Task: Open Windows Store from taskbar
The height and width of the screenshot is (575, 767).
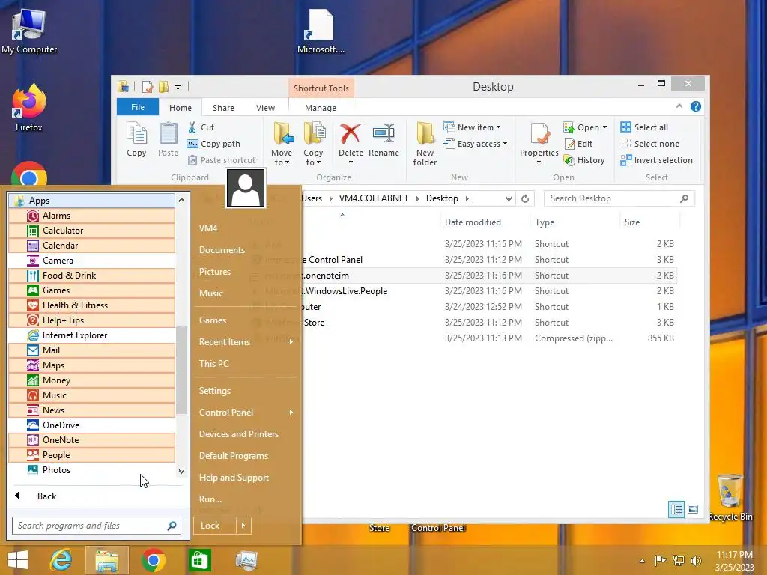Action: tap(199, 560)
